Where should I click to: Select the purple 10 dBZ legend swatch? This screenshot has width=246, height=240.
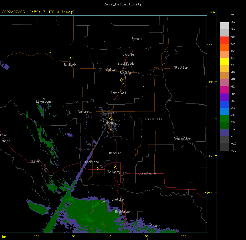pos(224,133)
